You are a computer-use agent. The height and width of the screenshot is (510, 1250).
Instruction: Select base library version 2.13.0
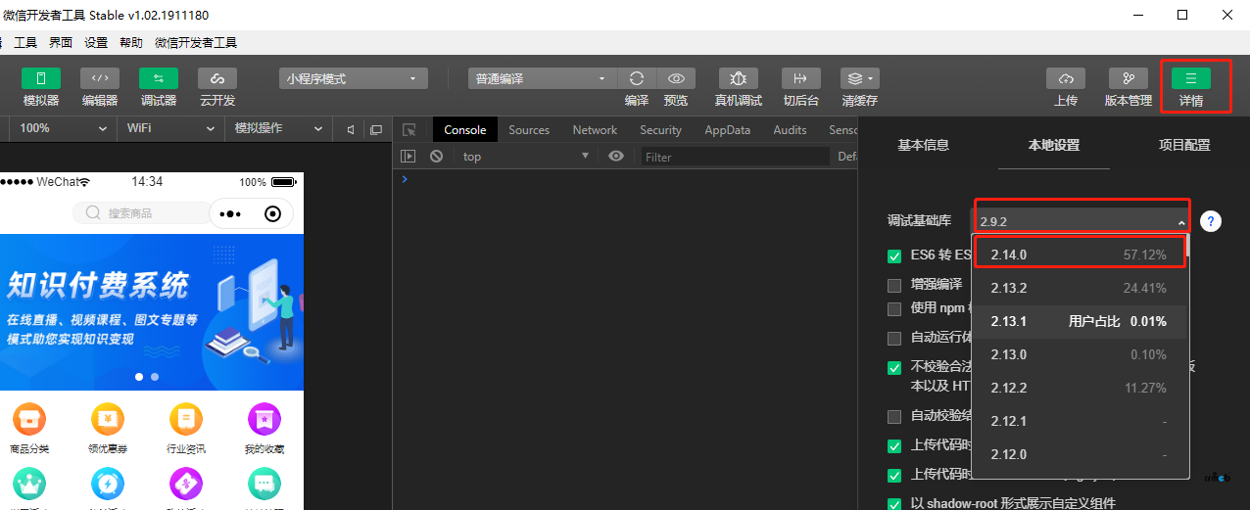[1079, 354]
